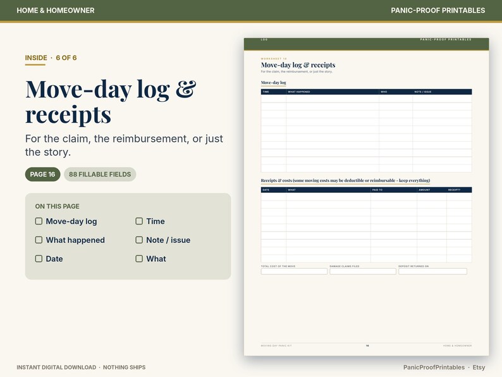This screenshot has height=377, width=502.
Task: Click INSTANT DIGITAL DOWNLOAD footer text
Action: (56, 368)
